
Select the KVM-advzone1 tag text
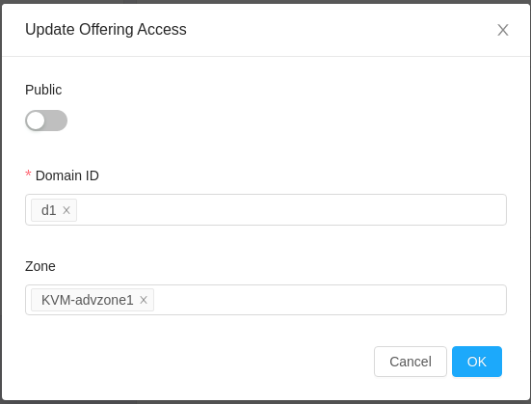(88, 300)
